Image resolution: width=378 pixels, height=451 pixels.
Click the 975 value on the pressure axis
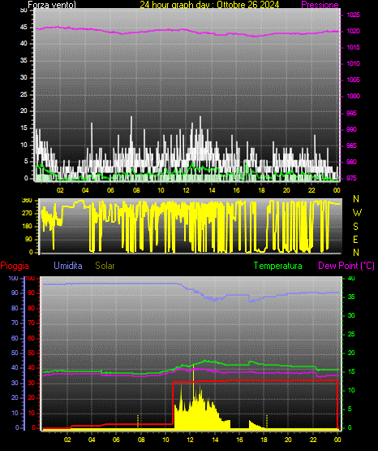(351, 178)
